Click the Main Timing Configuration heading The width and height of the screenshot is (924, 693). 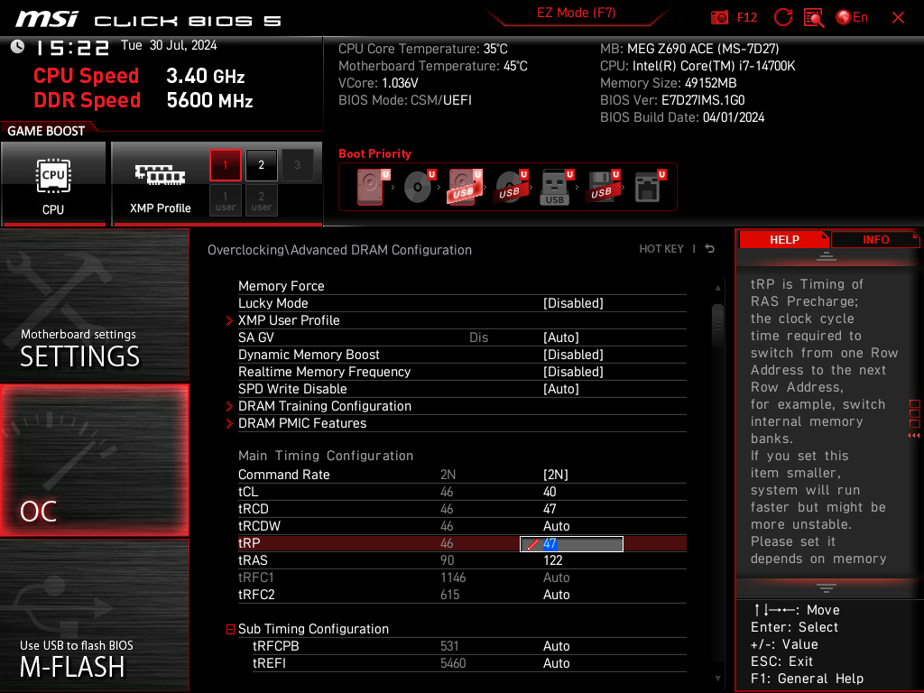(x=325, y=456)
